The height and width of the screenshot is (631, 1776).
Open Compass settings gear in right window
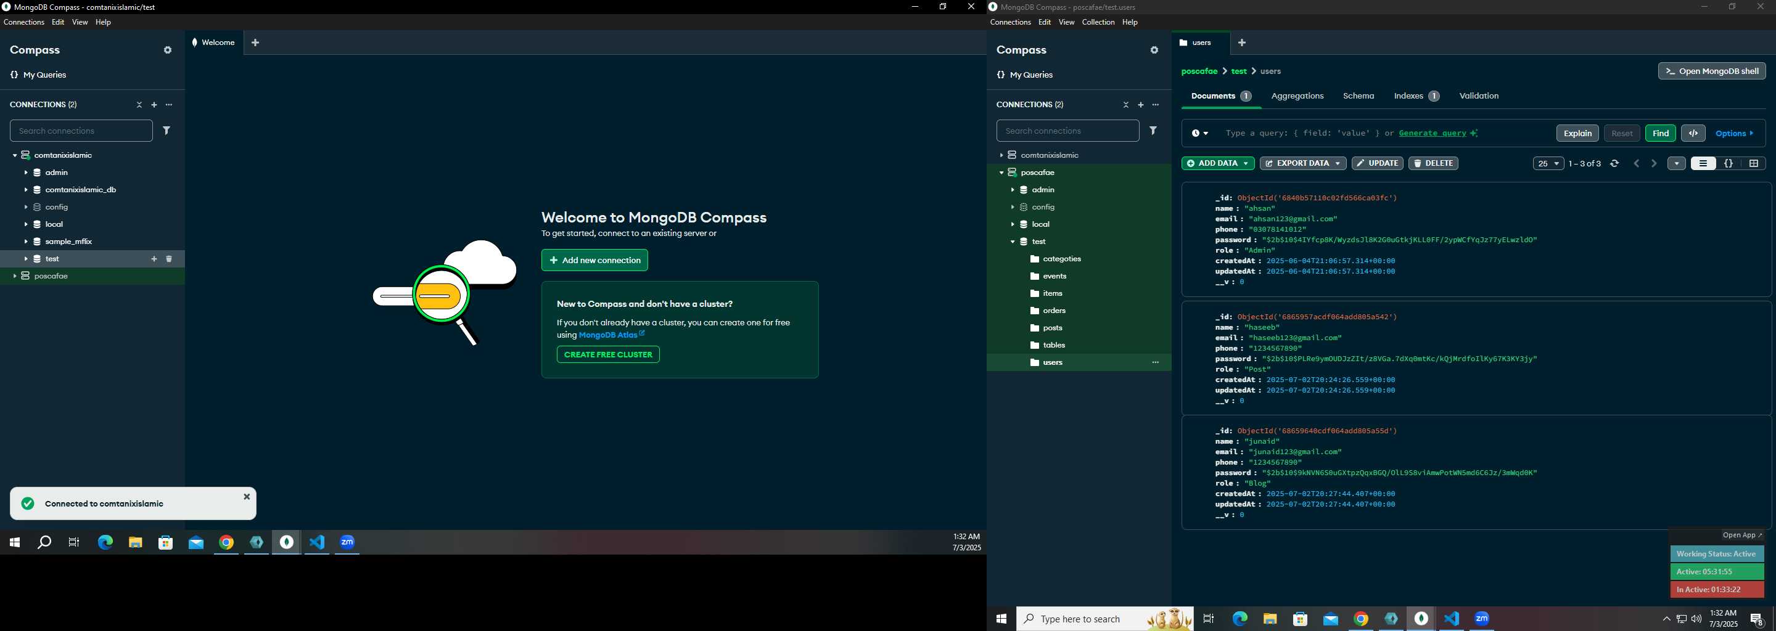[x=1154, y=51]
